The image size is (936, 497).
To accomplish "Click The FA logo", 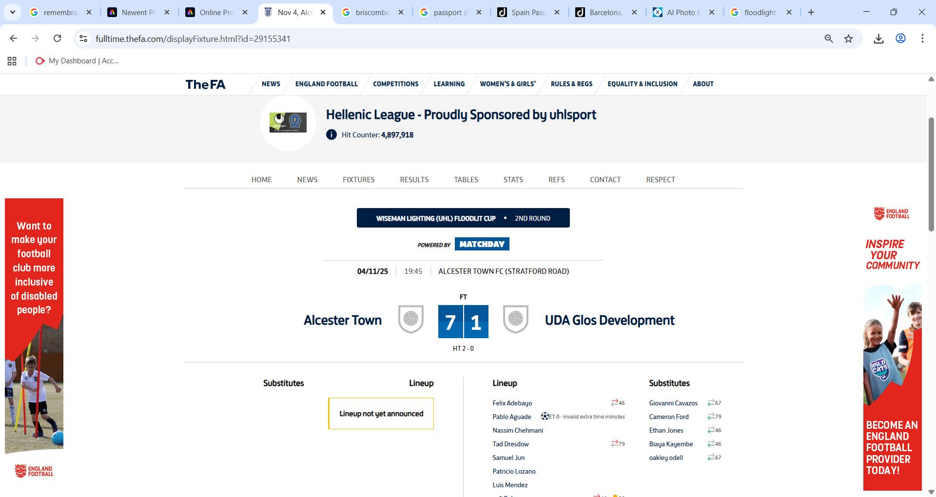I will pos(205,84).
